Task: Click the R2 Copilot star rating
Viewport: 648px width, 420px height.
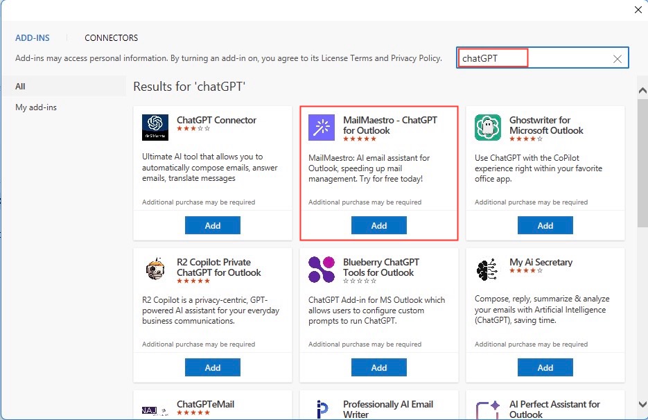Action: [193, 281]
